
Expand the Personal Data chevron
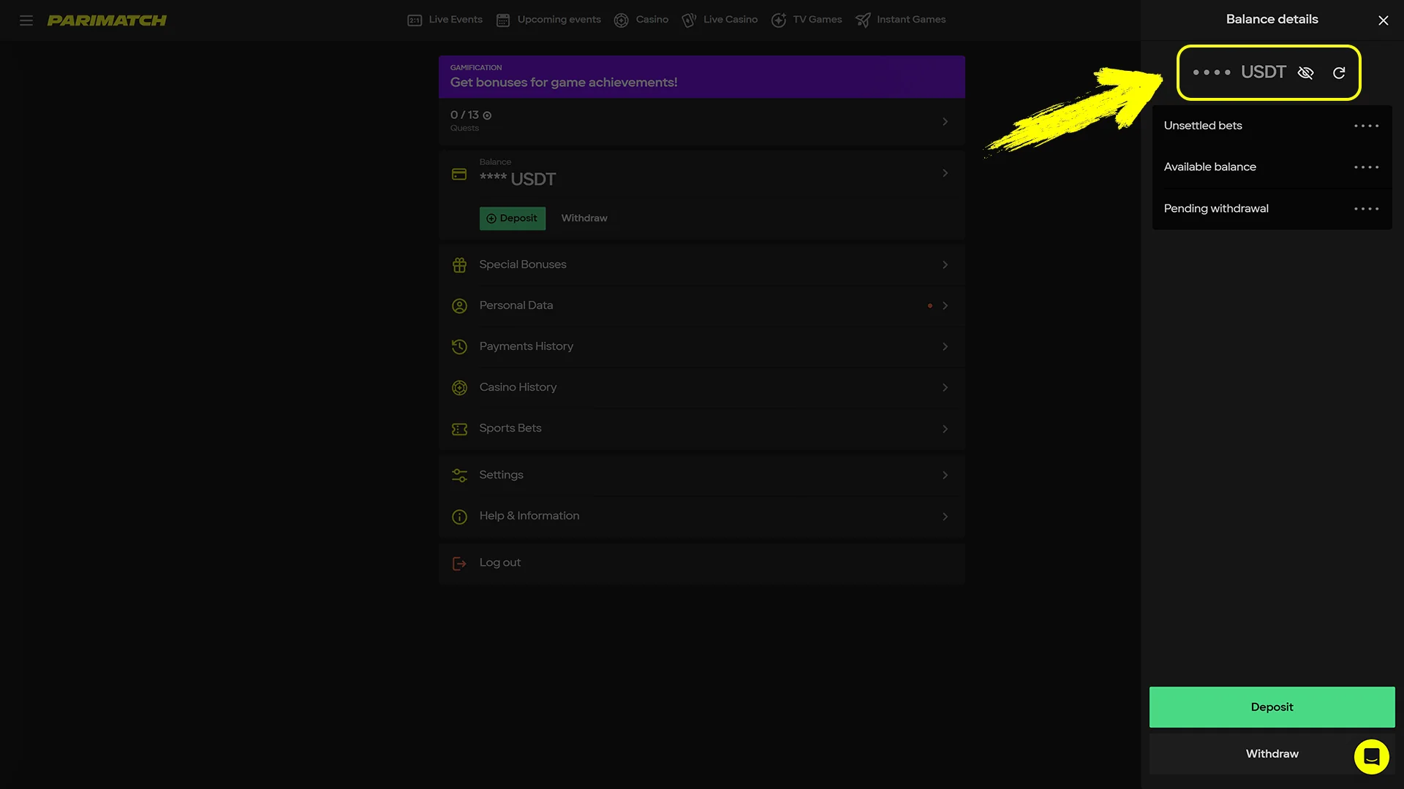click(x=945, y=305)
